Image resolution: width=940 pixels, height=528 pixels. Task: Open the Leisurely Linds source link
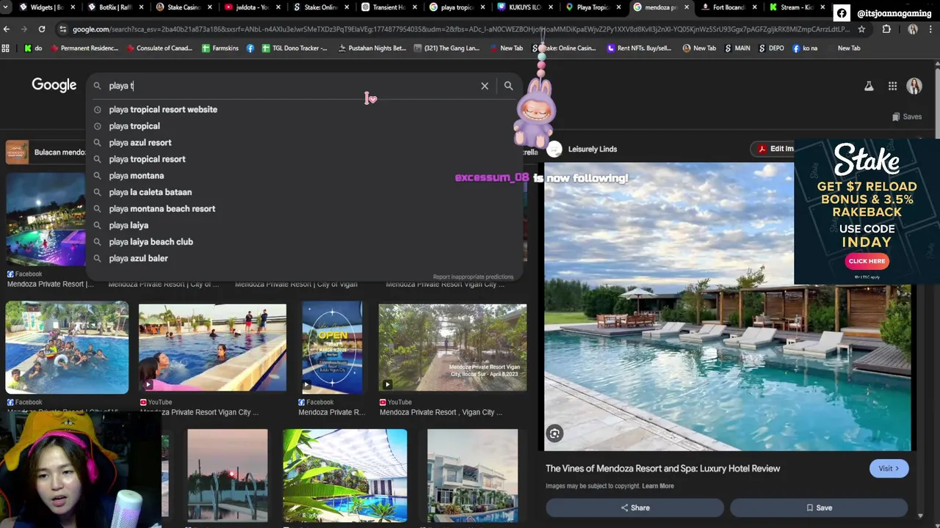(592, 149)
